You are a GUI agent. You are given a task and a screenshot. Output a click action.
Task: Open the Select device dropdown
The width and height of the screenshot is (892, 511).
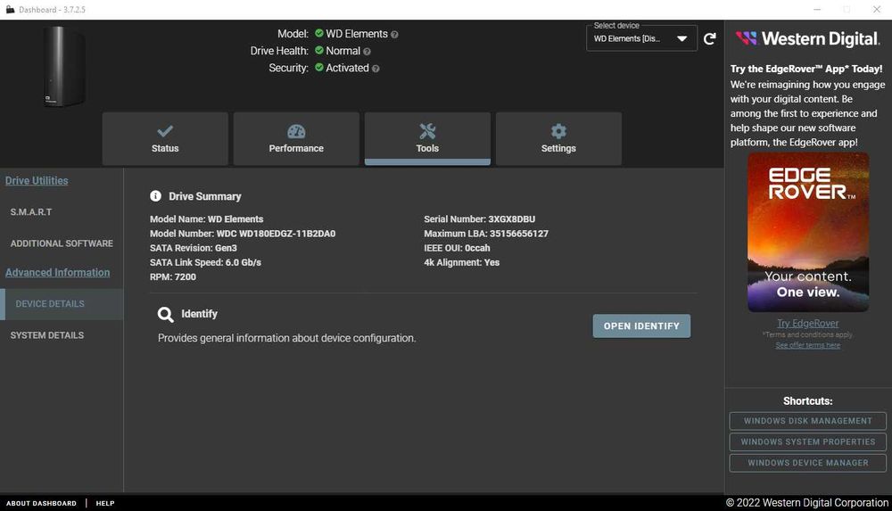tap(641, 38)
